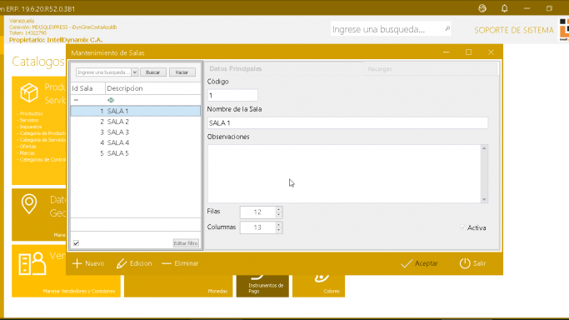Click the notification bell icon
The image size is (569, 320).
pyautogui.click(x=504, y=8)
